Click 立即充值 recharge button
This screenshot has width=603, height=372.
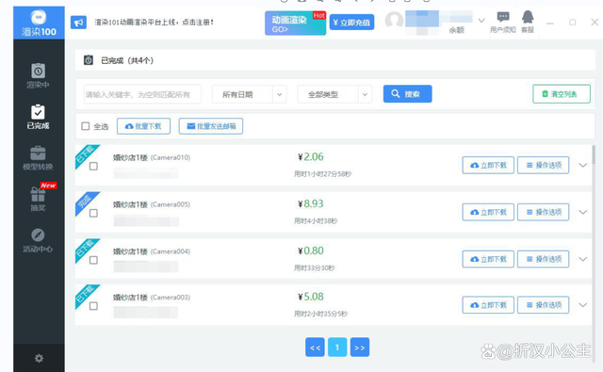coord(351,23)
